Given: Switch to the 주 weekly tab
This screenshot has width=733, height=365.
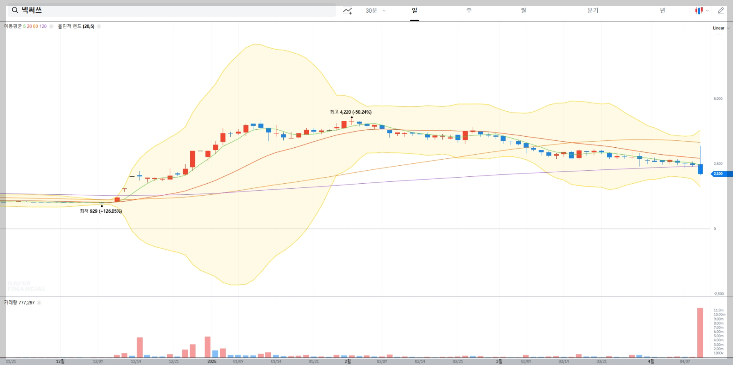Looking at the screenshot, I should click(x=469, y=11).
